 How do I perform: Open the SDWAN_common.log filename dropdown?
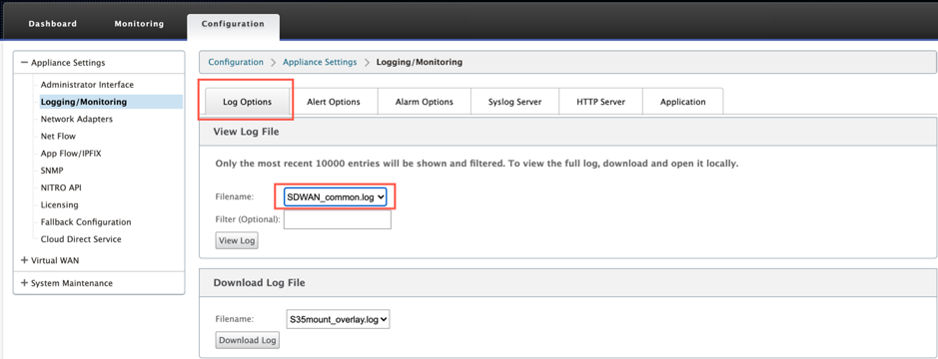tap(336, 196)
